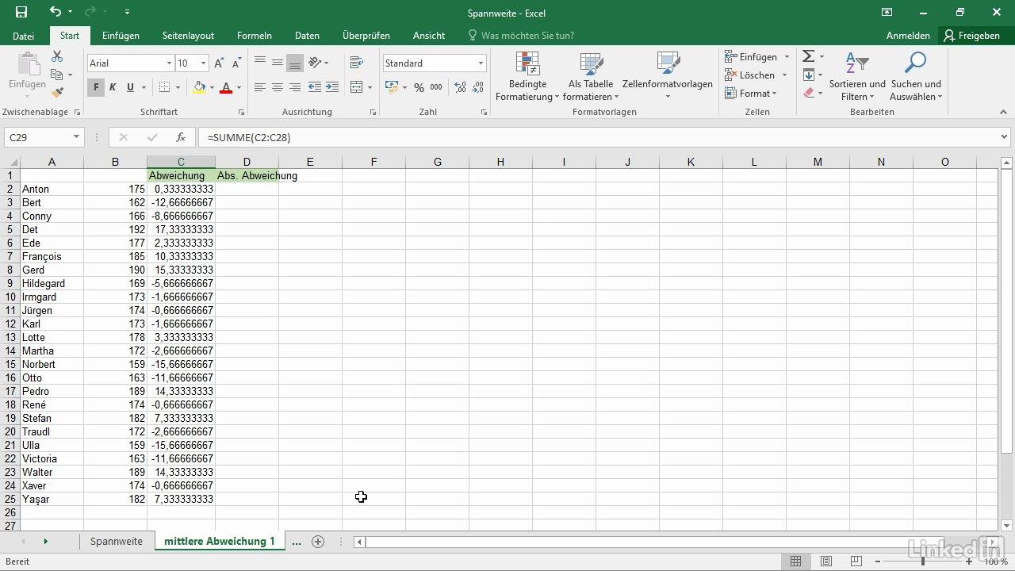Apply percent style format
The width and height of the screenshot is (1015, 571).
419,87
